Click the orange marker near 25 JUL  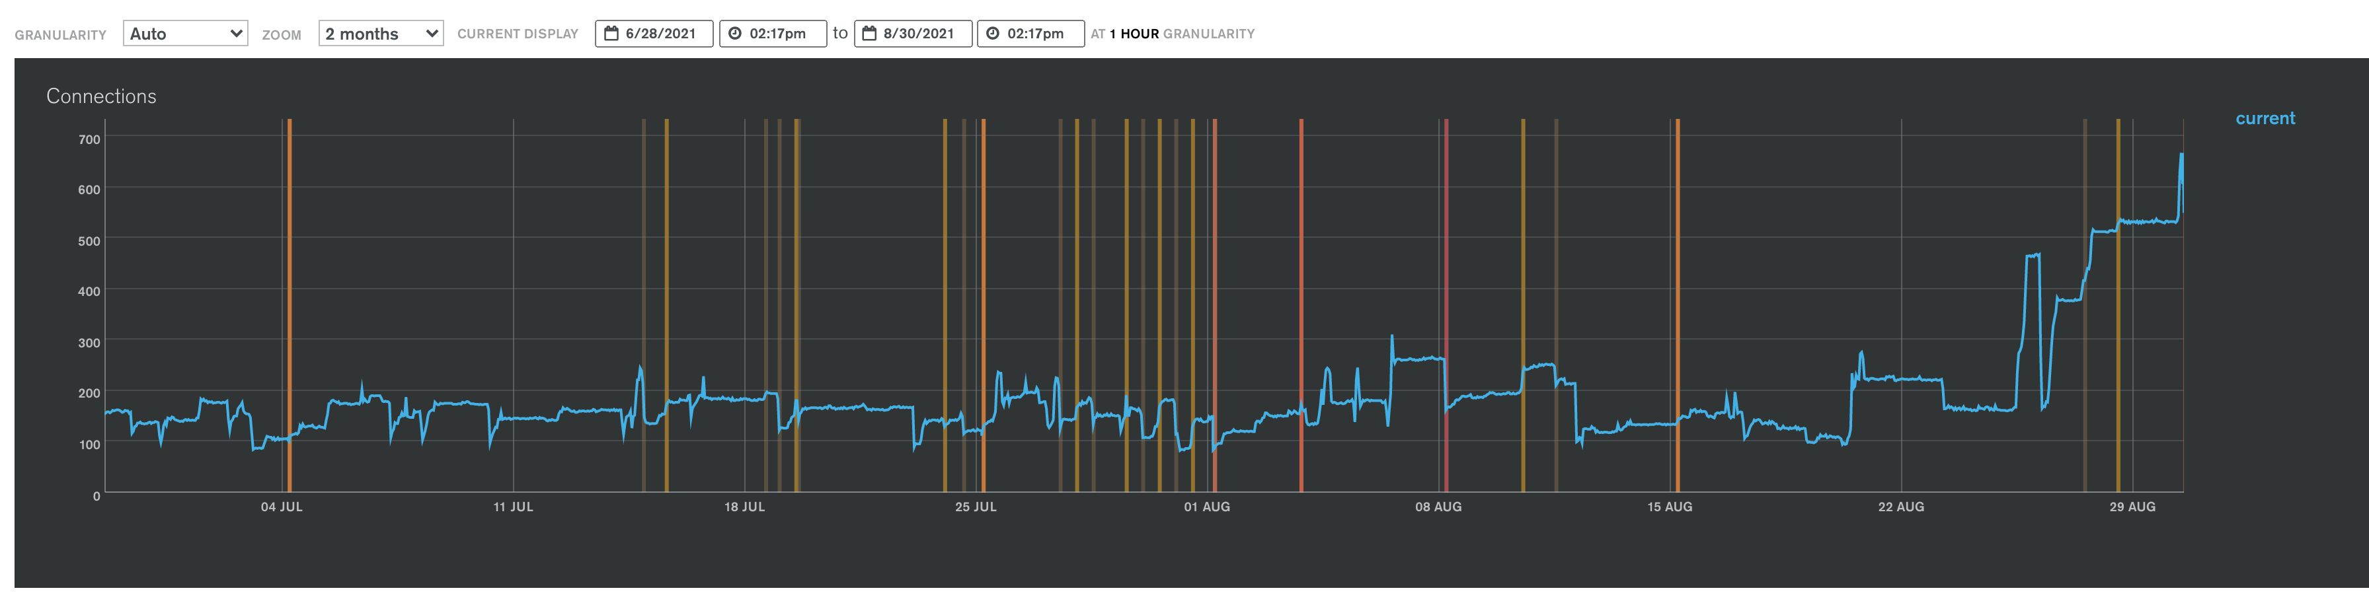click(983, 305)
